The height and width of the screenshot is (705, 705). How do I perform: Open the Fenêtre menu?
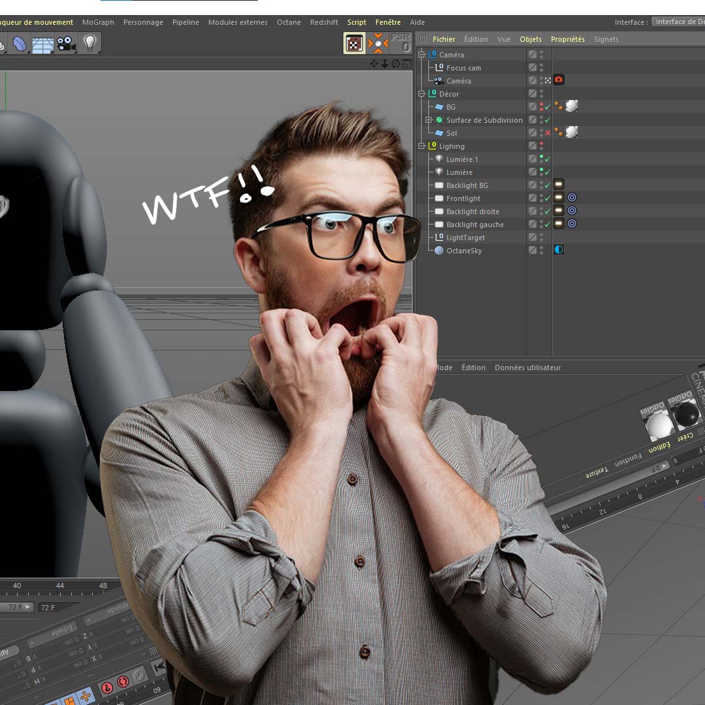click(388, 22)
